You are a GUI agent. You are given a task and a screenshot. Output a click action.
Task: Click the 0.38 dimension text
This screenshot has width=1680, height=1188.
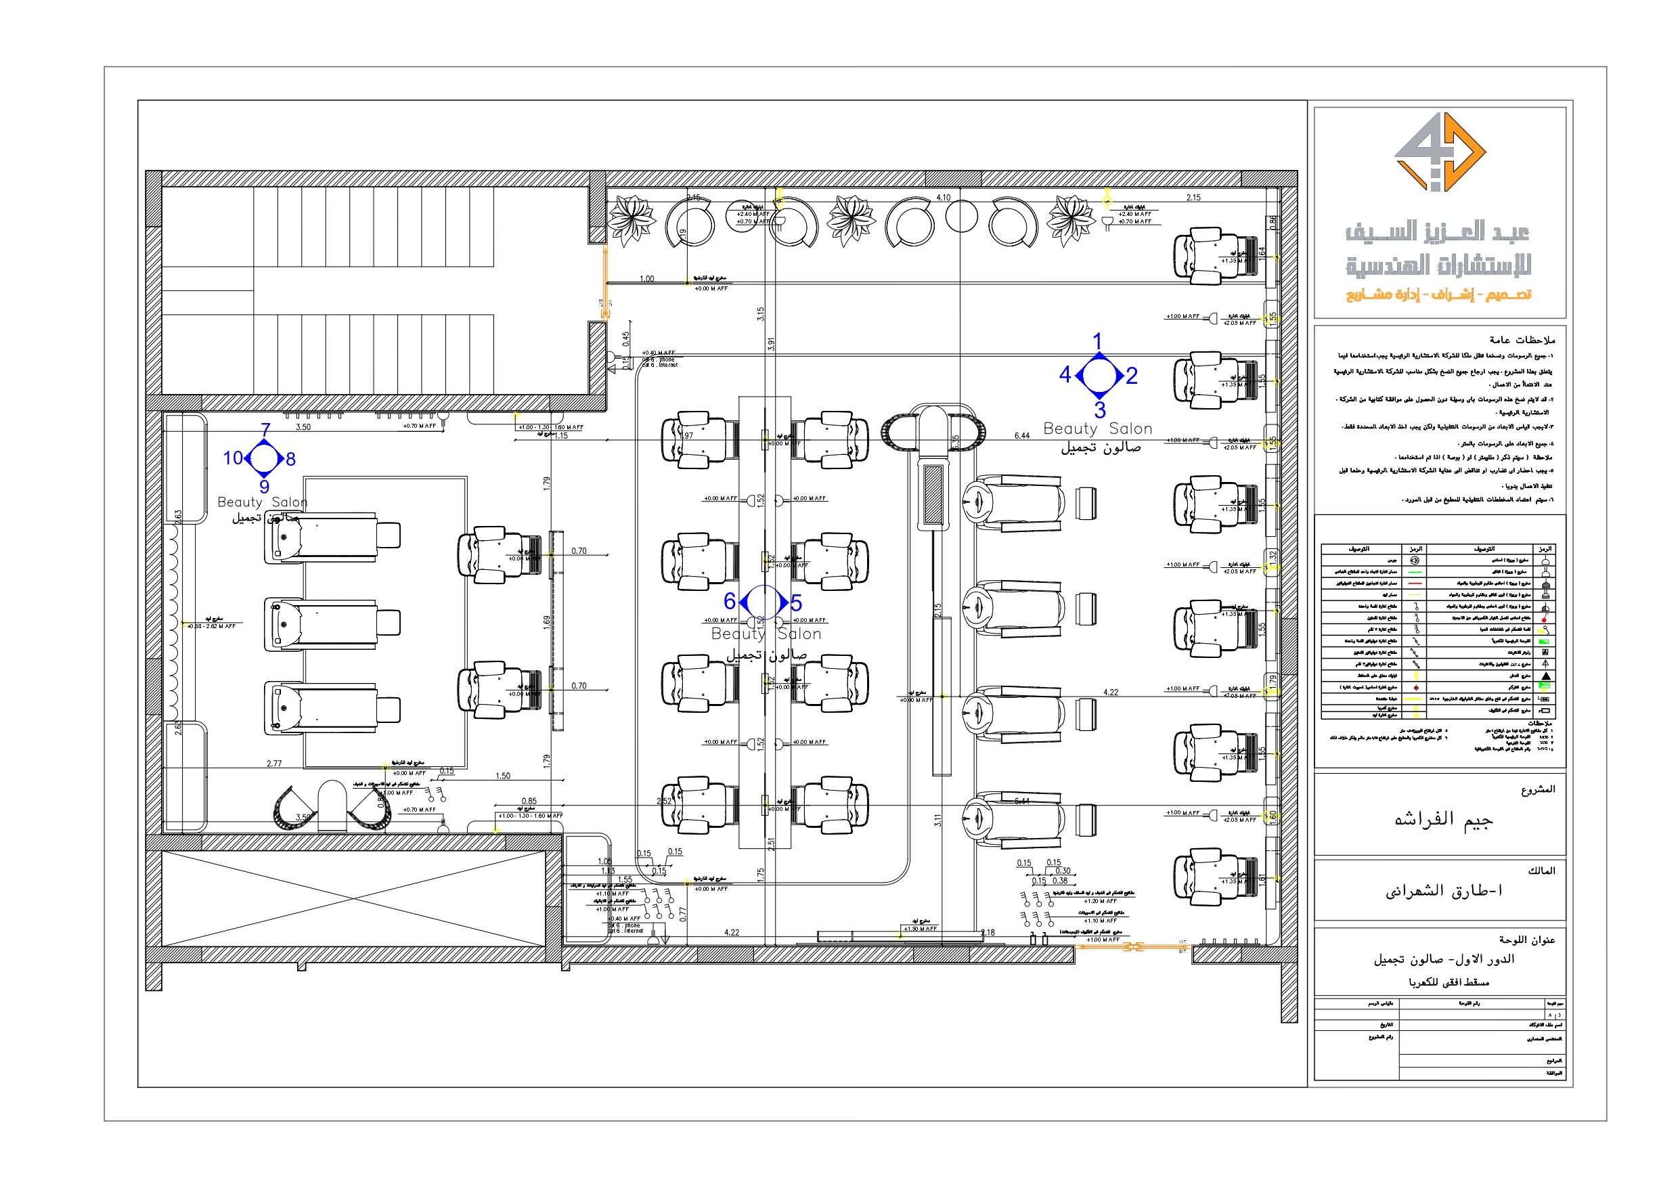(x=1059, y=881)
